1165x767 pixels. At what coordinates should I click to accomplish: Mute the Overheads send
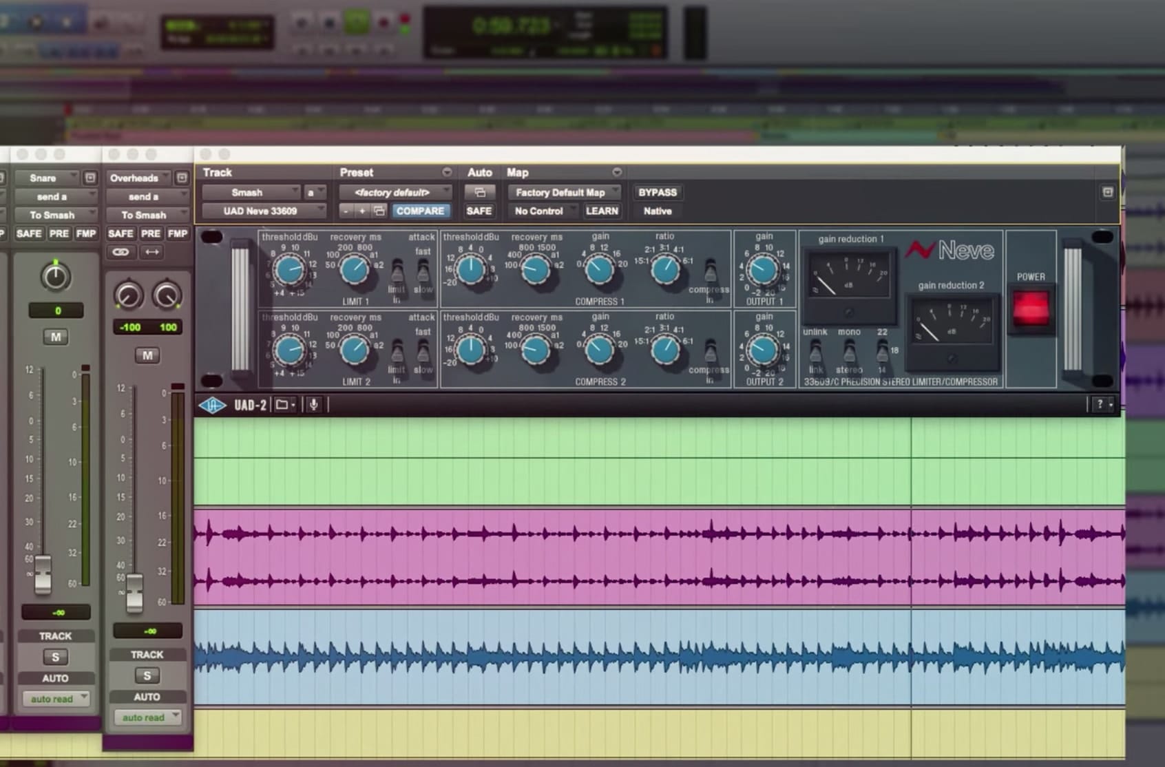coord(147,355)
